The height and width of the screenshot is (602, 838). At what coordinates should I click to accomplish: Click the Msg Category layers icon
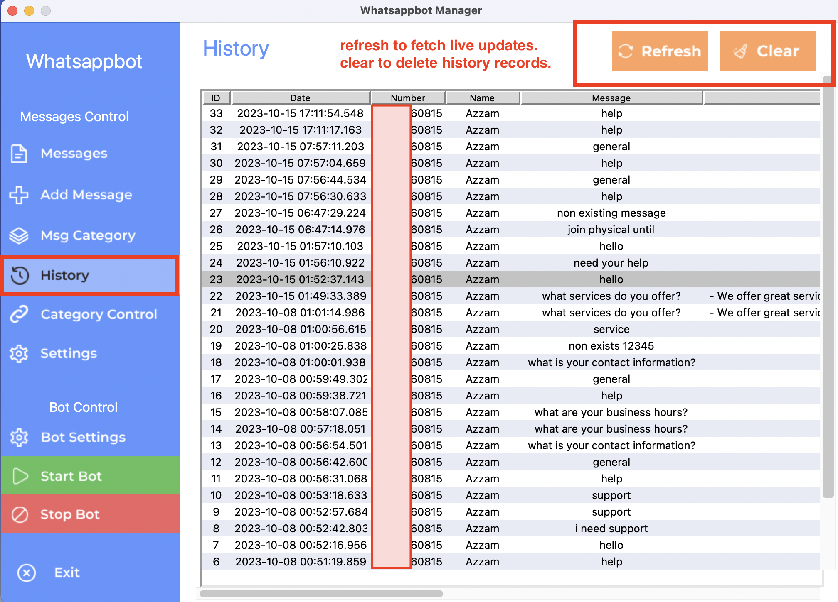click(19, 235)
